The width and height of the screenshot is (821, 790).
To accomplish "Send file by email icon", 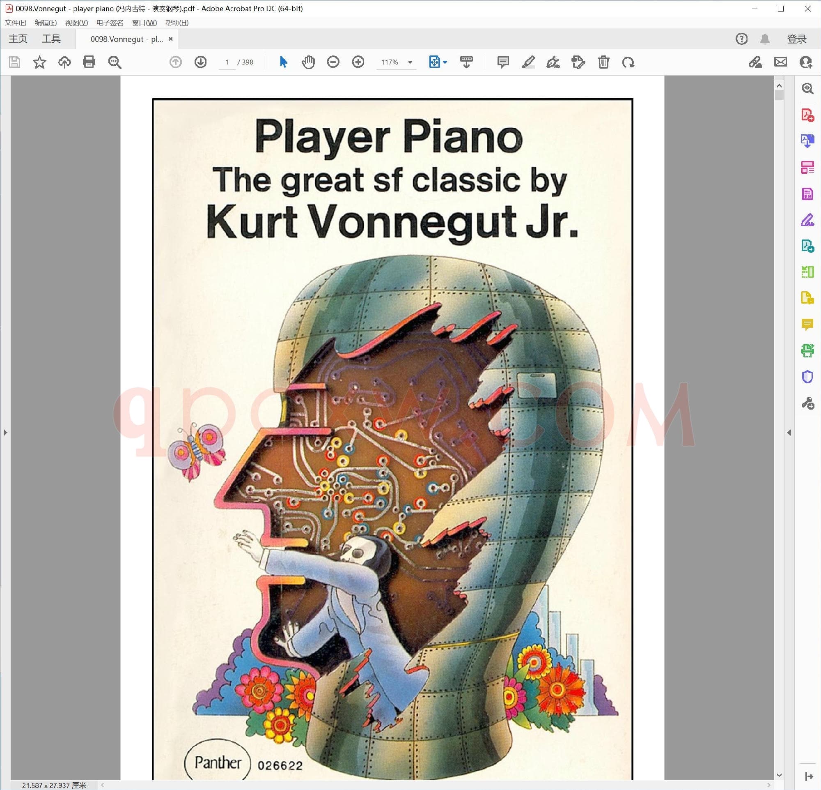I will (780, 62).
